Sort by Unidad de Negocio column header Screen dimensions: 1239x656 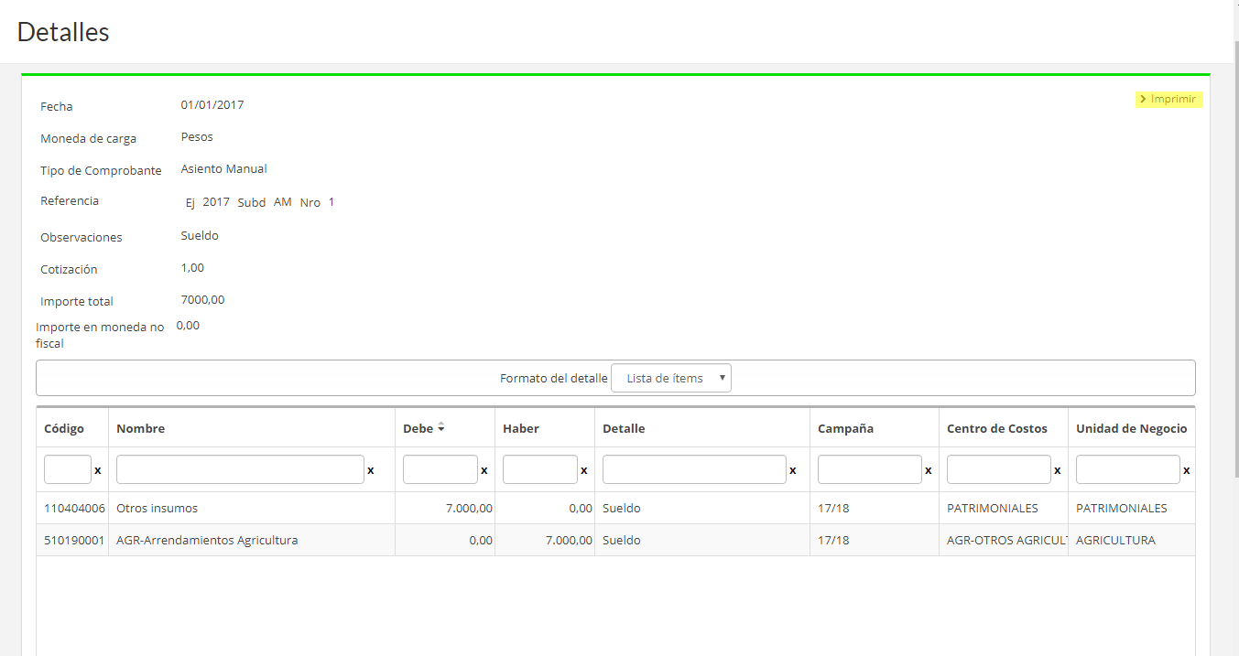point(1131,428)
